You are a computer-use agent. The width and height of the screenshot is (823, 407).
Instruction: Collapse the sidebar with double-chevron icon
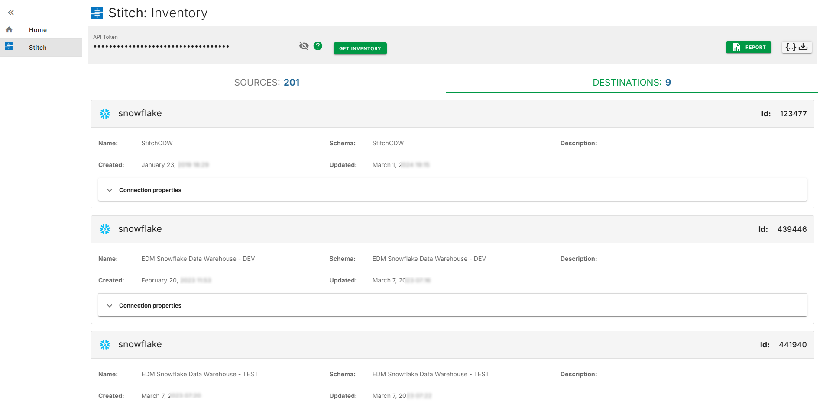11,13
